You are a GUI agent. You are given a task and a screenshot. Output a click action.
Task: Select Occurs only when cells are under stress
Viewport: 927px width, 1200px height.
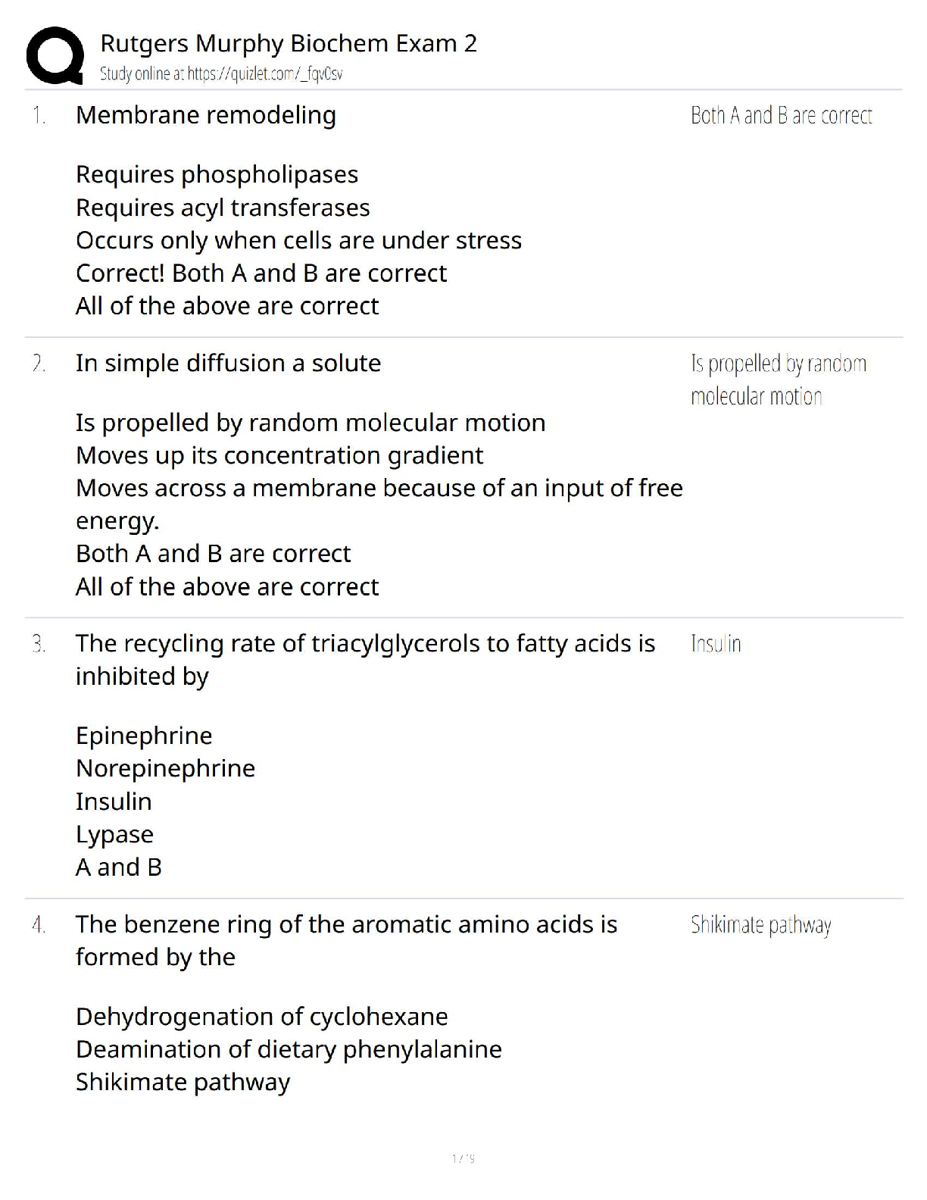pyautogui.click(x=298, y=240)
